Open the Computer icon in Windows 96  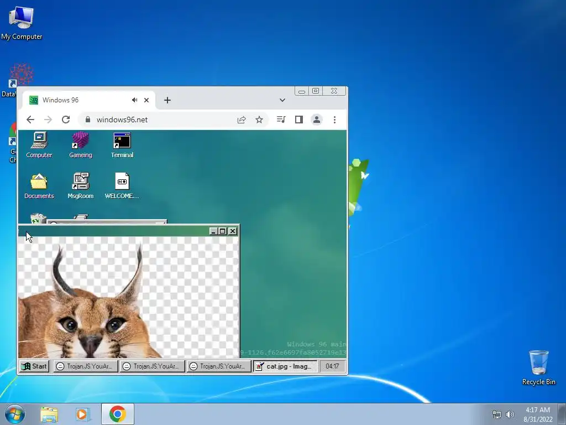[39, 146]
